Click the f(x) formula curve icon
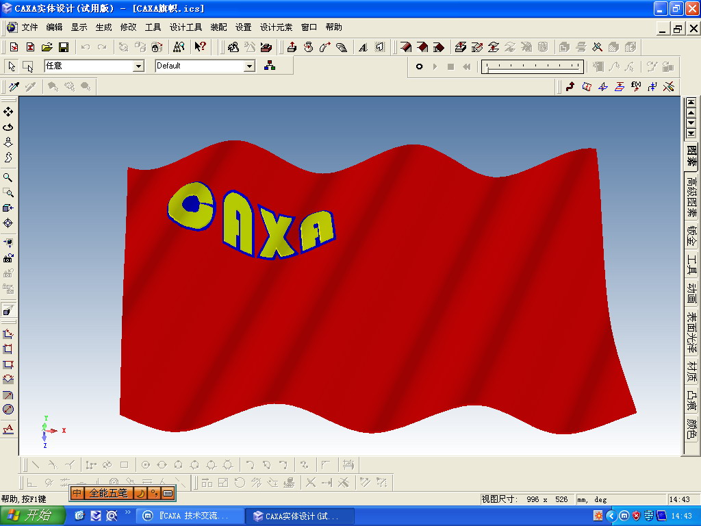The height and width of the screenshot is (526, 701). point(636,86)
